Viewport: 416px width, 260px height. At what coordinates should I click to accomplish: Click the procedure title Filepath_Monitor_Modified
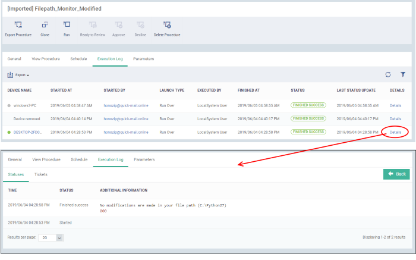[x=55, y=8]
